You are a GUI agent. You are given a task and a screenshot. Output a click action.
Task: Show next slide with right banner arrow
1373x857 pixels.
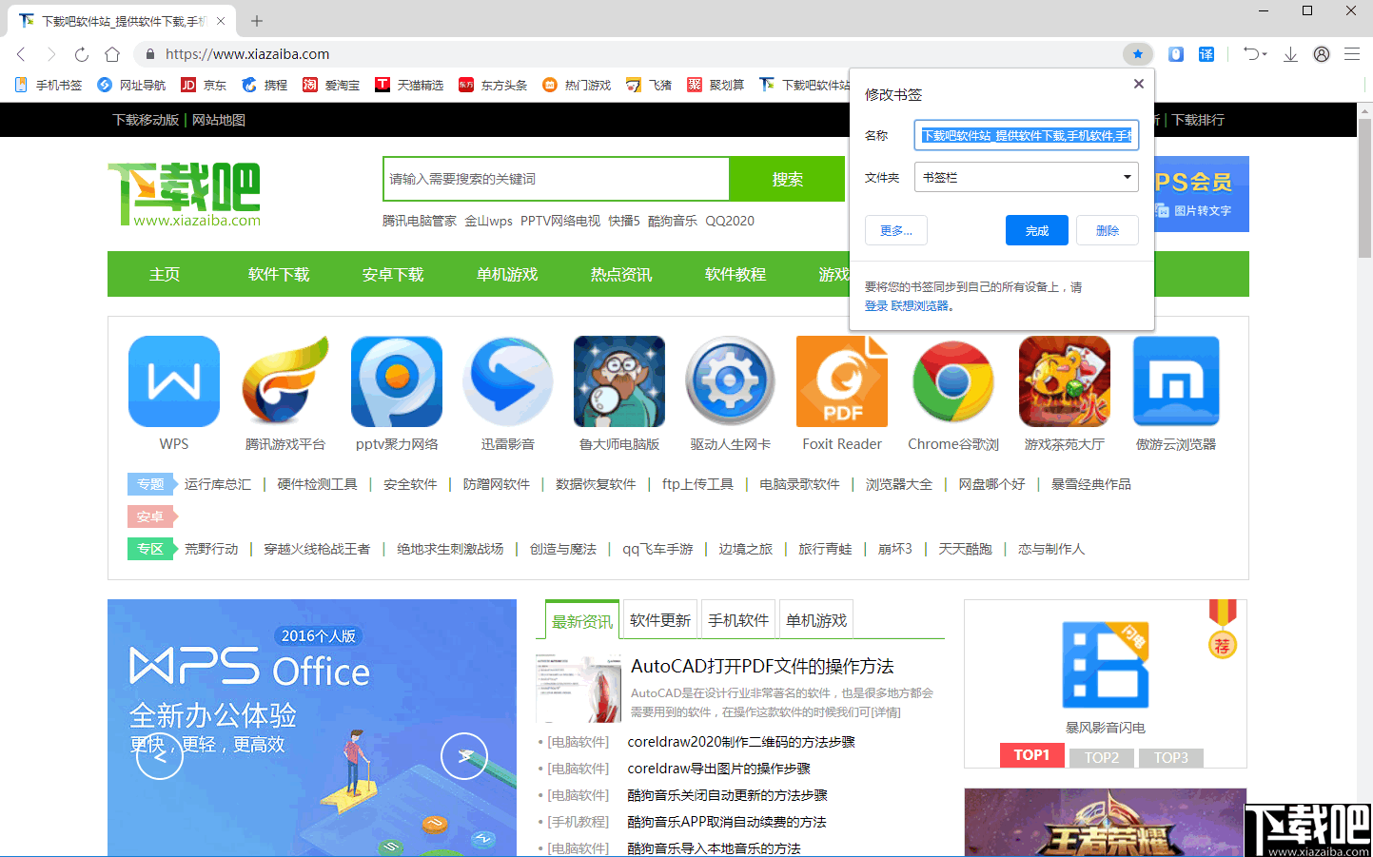coord(464,756)
